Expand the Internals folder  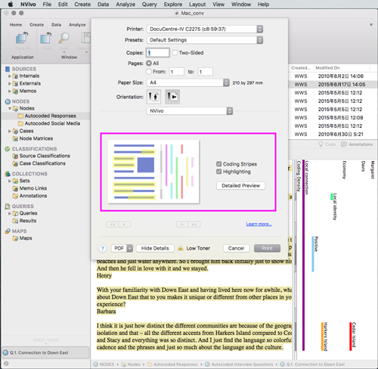pyautogui.click(x=10, y=76)
